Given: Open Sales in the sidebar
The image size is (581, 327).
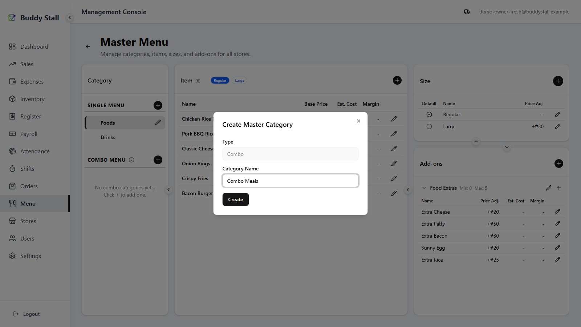Looking at the screenshot, I should pos(35,64).
